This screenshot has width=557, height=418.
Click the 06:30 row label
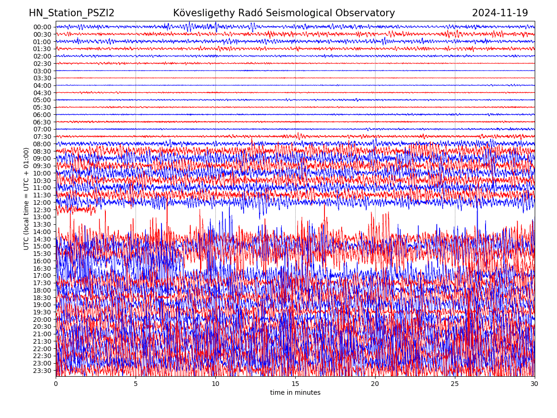[x=42, y=122]
